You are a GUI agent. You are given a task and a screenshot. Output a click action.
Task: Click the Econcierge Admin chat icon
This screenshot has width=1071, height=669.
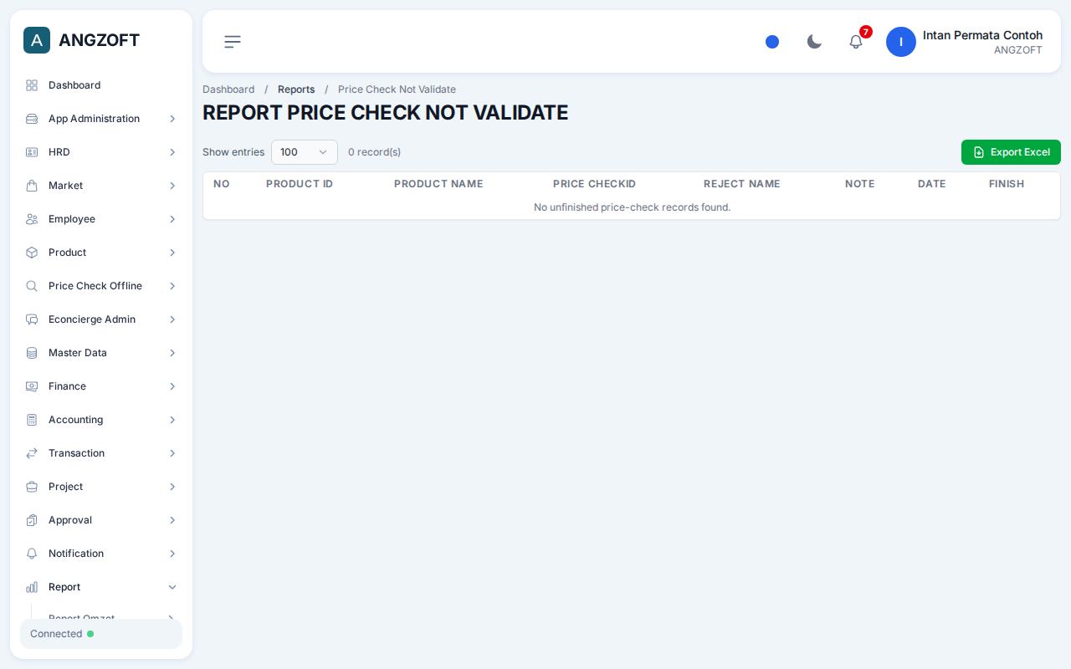click(32, 319)
